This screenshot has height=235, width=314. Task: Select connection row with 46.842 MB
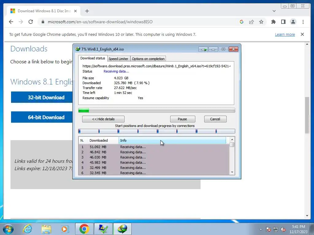(x=154, y=152)
